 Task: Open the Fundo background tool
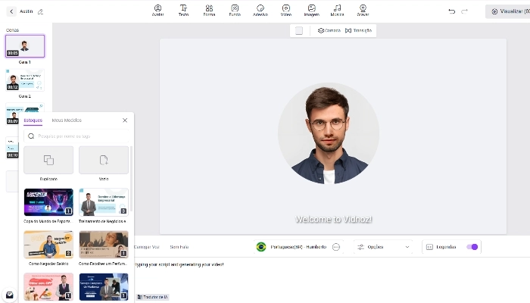(x=235, y=11)
